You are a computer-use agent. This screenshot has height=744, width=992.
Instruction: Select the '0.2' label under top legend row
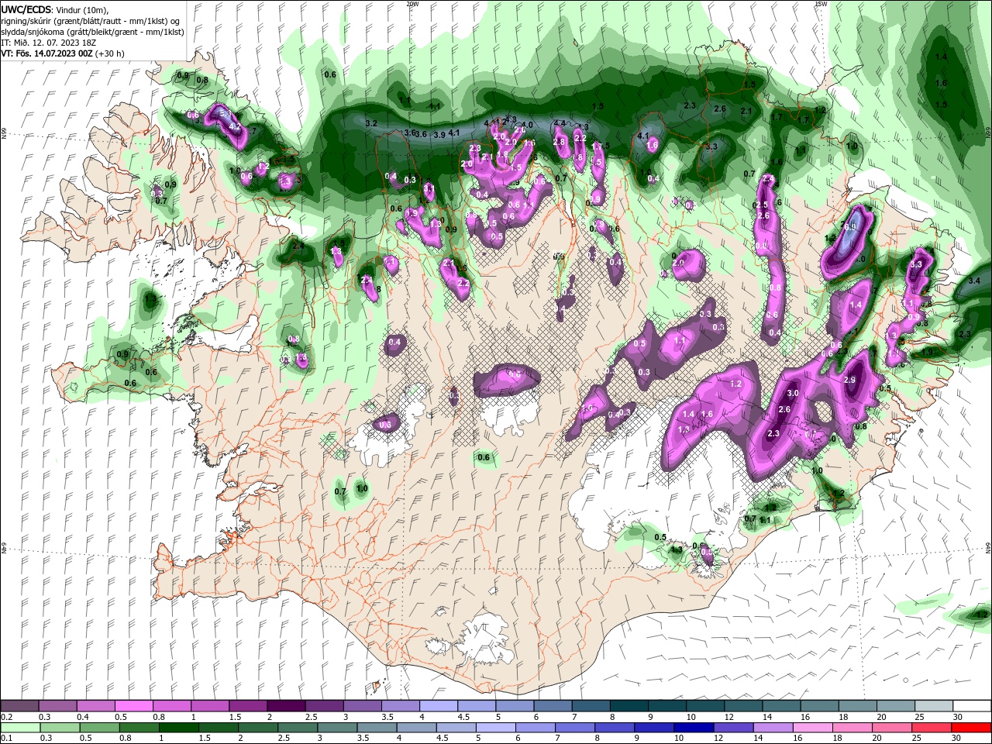click(6, 717)
